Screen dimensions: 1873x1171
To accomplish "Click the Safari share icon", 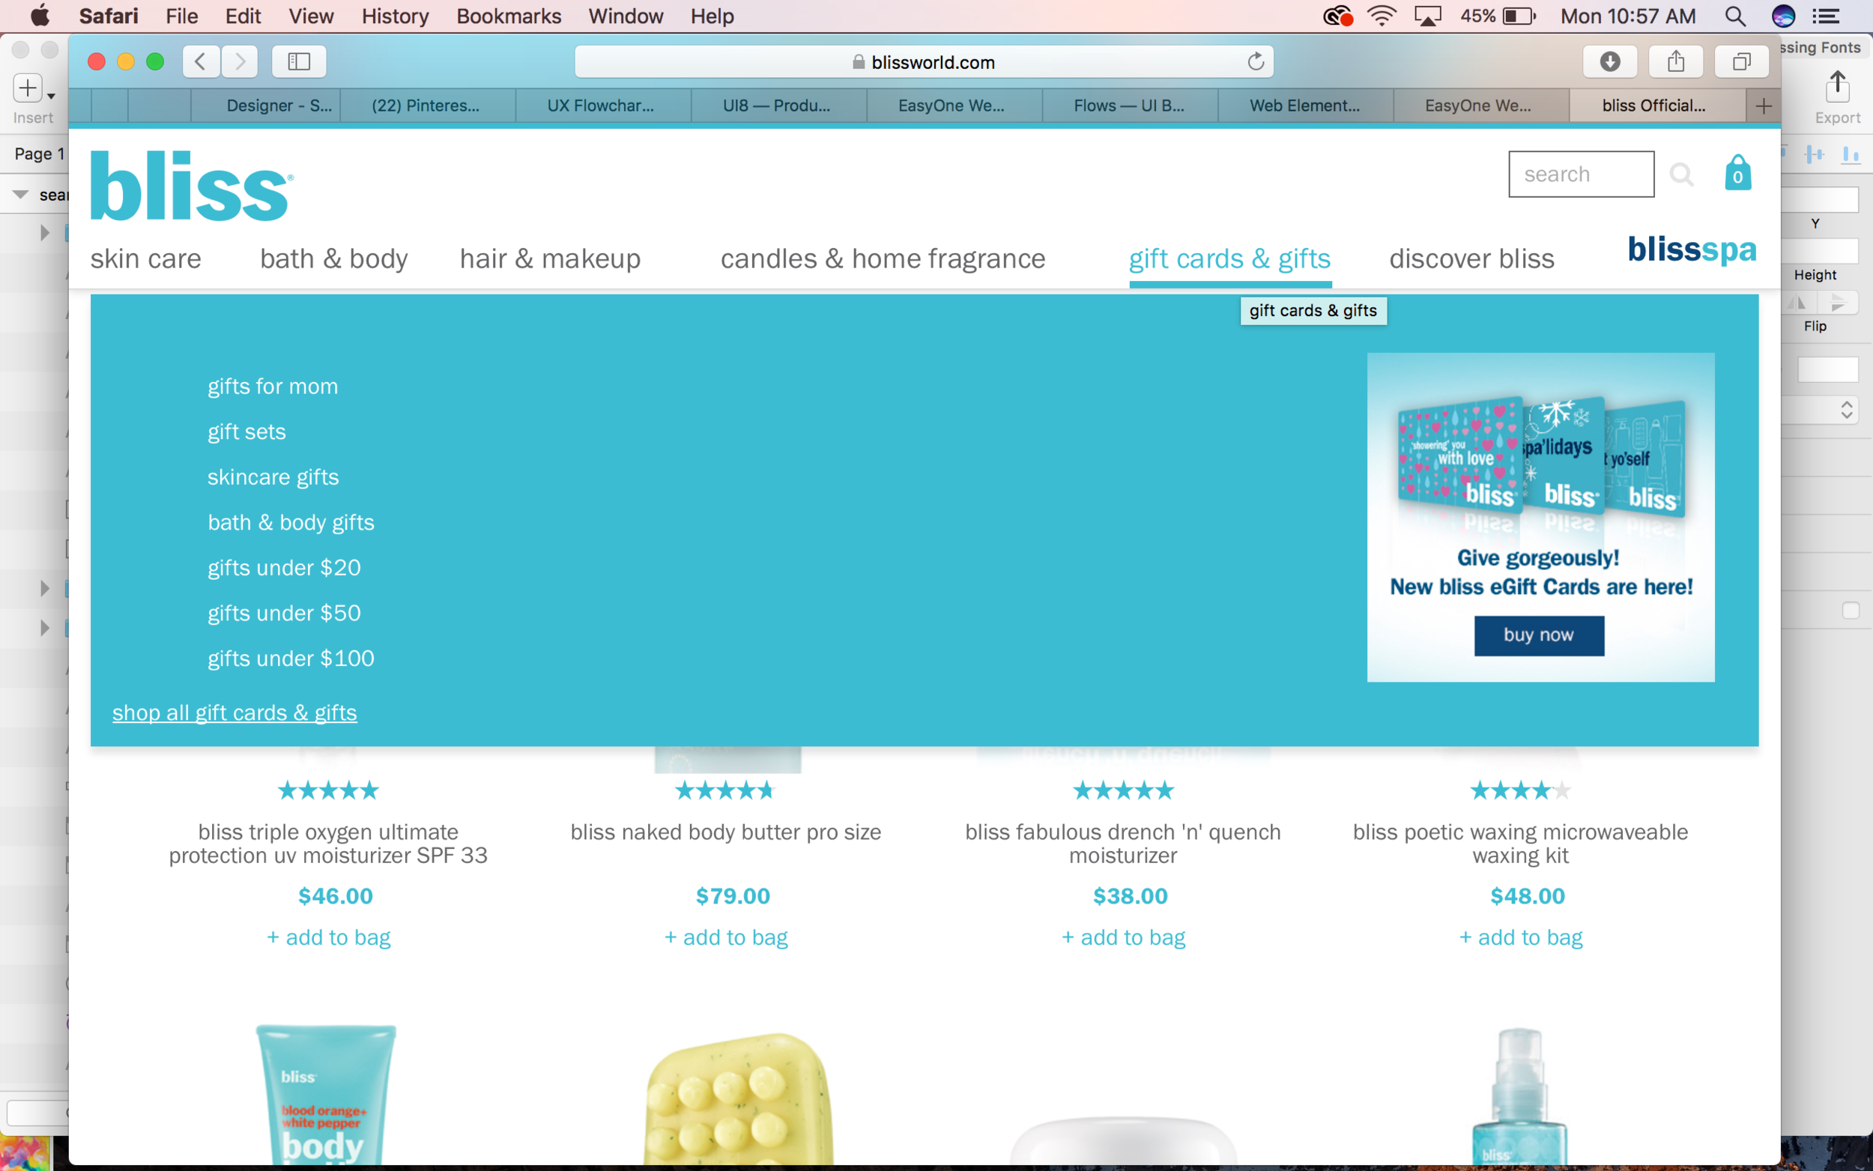I will click(x=1675, y=61).
